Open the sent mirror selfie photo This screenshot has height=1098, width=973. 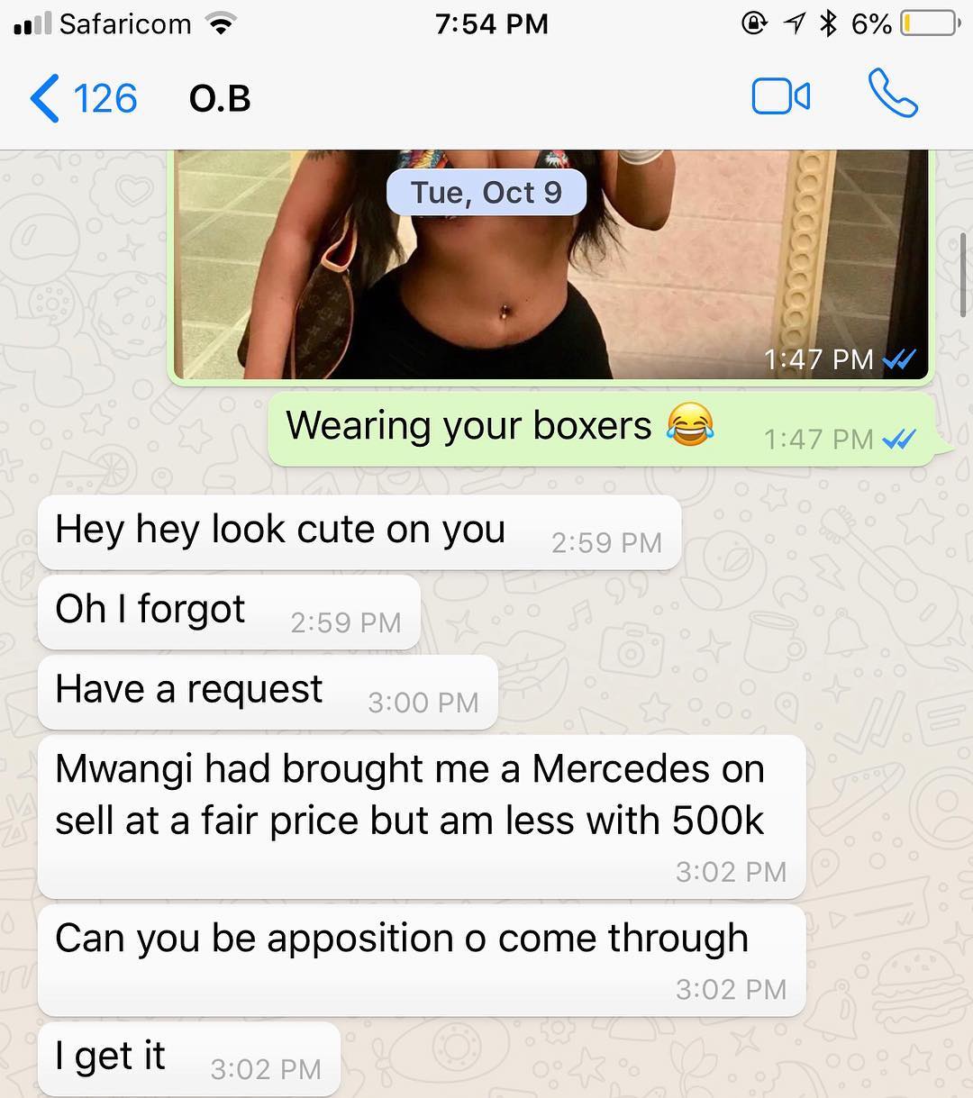tap(550, 265)
